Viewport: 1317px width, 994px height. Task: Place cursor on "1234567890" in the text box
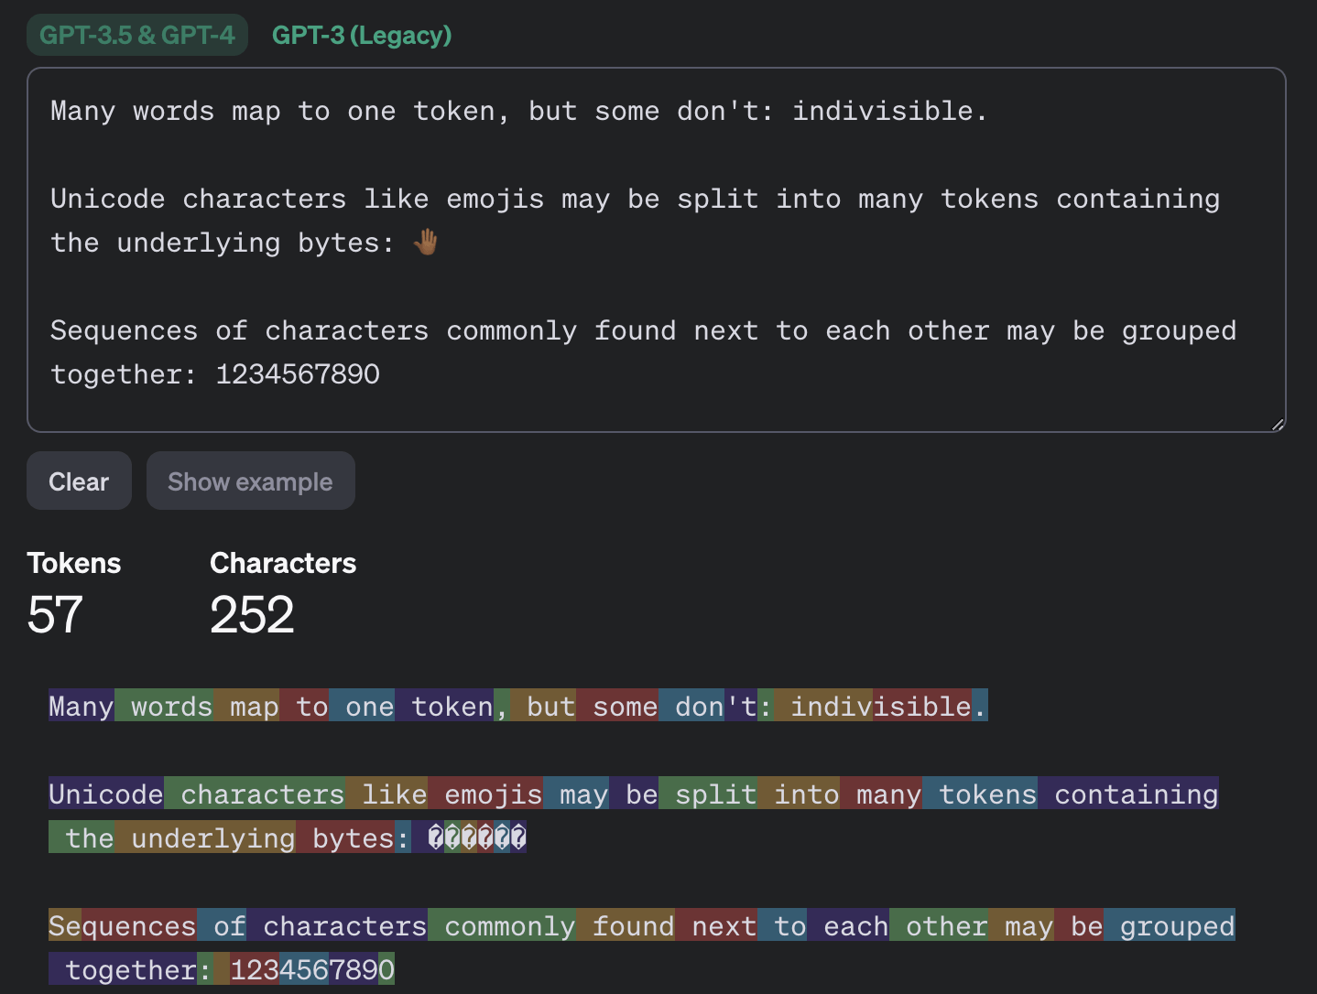pos(298,374)
